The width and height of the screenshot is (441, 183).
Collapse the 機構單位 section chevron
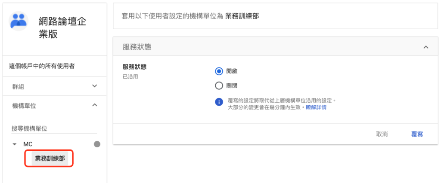[95, 105]
